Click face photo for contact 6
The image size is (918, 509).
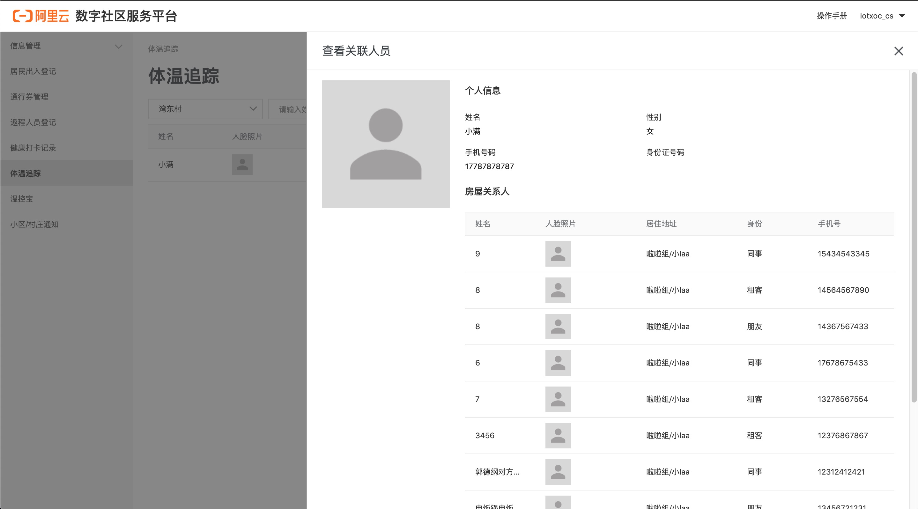coord(558,363)
